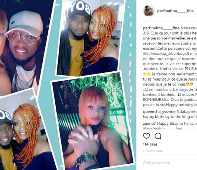Click the comment speech bubble icon
The height and width of the screenshot is (170, 197).
pyautogui.click(x=158, y=136)
